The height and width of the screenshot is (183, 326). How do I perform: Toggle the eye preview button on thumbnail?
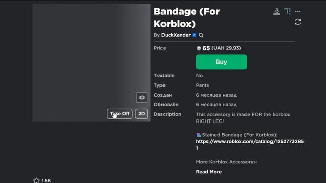click(x=142, y=97)
